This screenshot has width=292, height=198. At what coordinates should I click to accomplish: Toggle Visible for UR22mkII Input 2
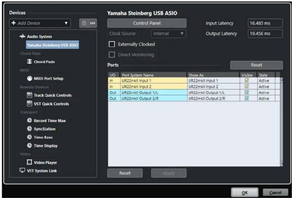pyautogui.click(x=247, y=86)
